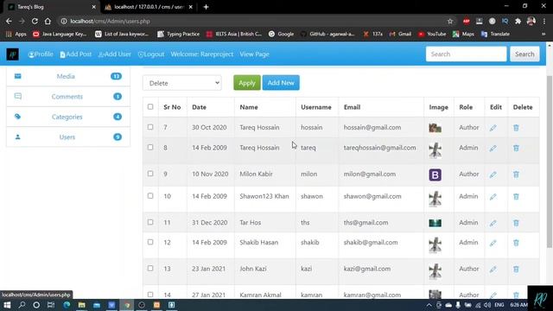Reload the page in the browser

pyautogui.click(x=35, y=21)
